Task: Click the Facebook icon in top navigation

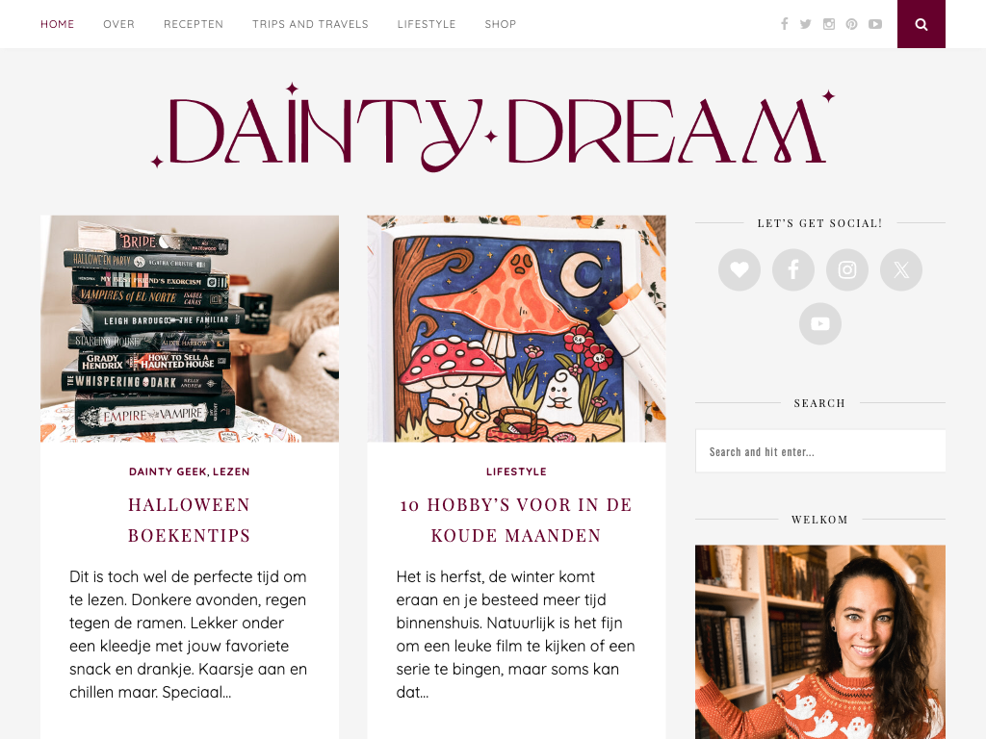Action: [784, 24]
